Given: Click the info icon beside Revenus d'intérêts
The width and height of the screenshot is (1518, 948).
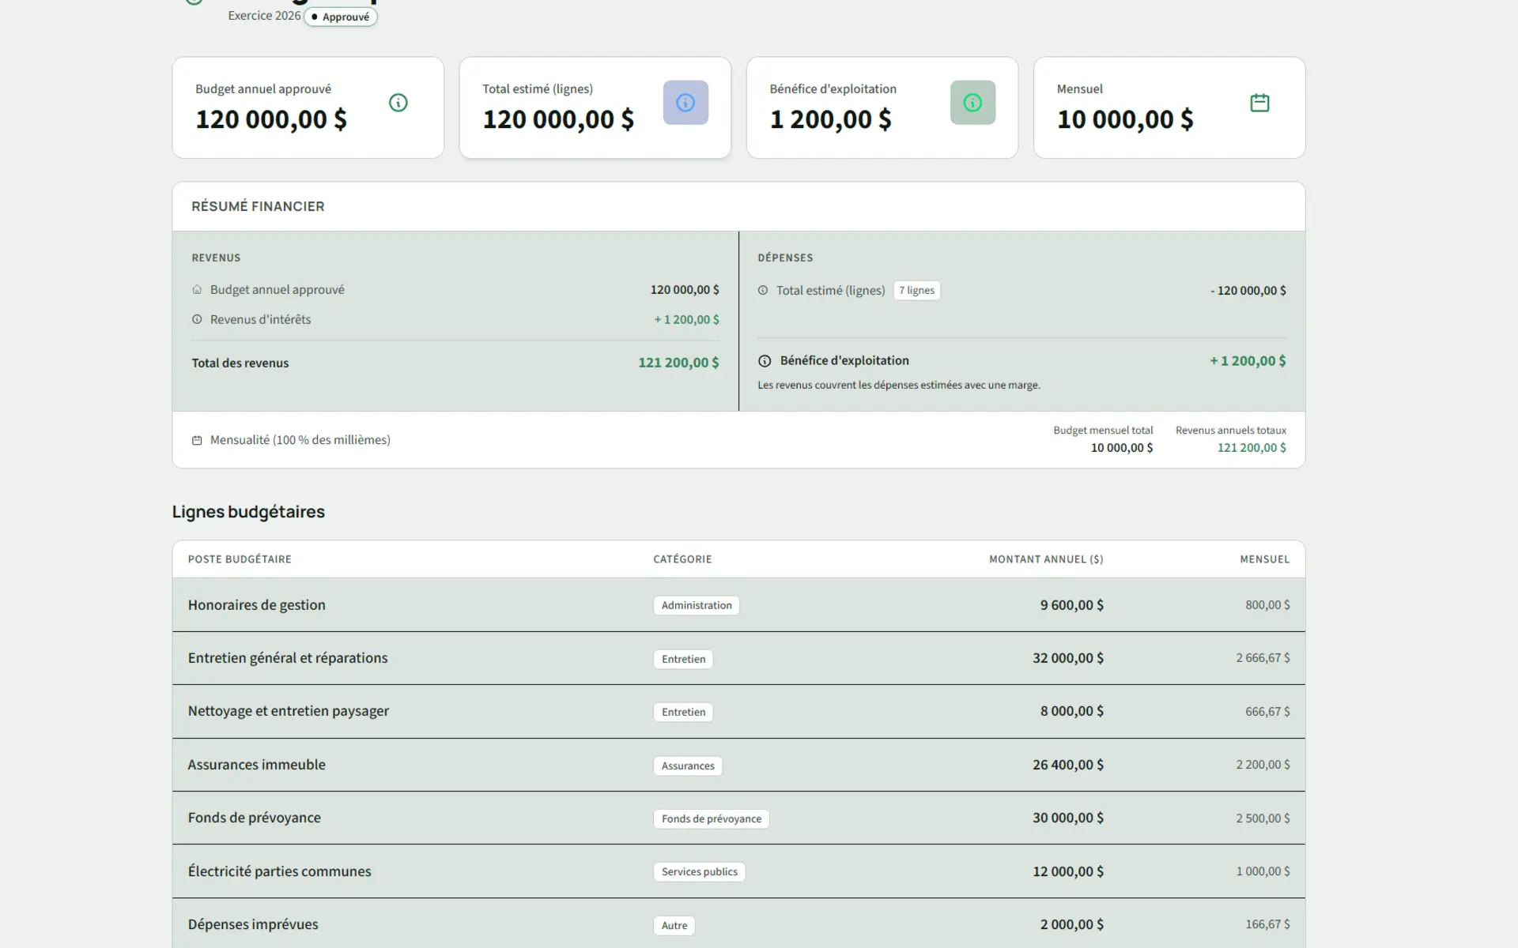Looking at the screenshot, I should 197,319.
